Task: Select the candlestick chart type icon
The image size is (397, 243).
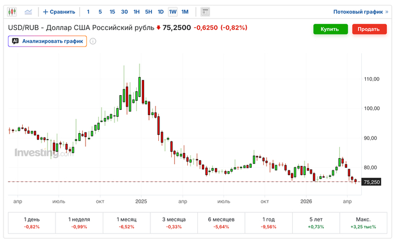Action: pos(13,11)
